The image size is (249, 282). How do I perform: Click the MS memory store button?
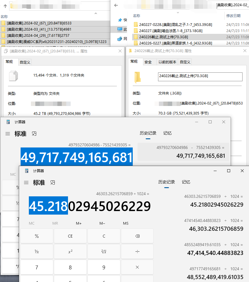[x=126, y=223]
